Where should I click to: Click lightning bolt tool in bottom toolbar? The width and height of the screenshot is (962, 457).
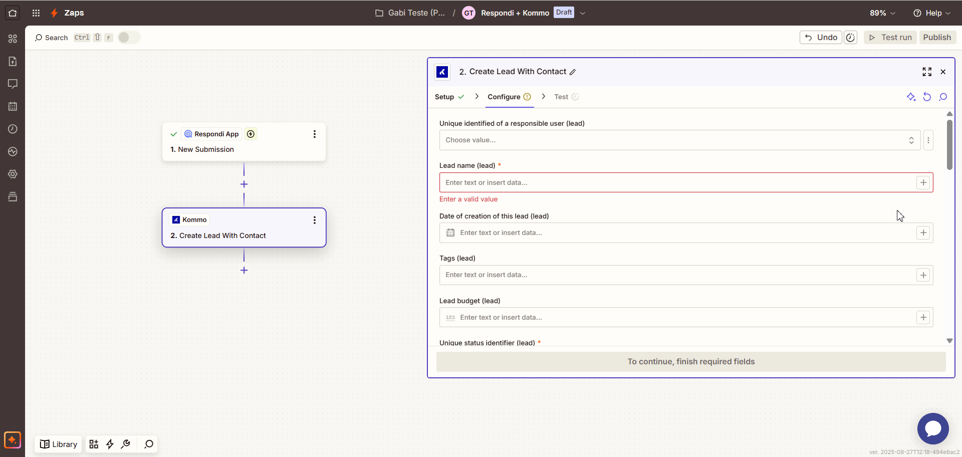pyautogui.click(x=110, y=444)
